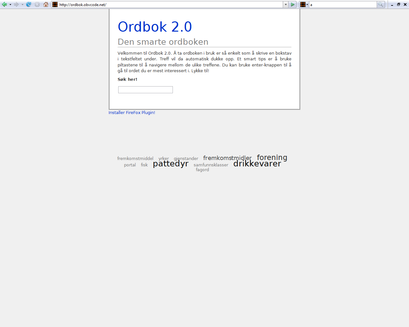The height and width of the screenshot is (327, 409).
Task: Open the 'Installer FireFox Plugin!' link
Action: click(x=132, y=112)
